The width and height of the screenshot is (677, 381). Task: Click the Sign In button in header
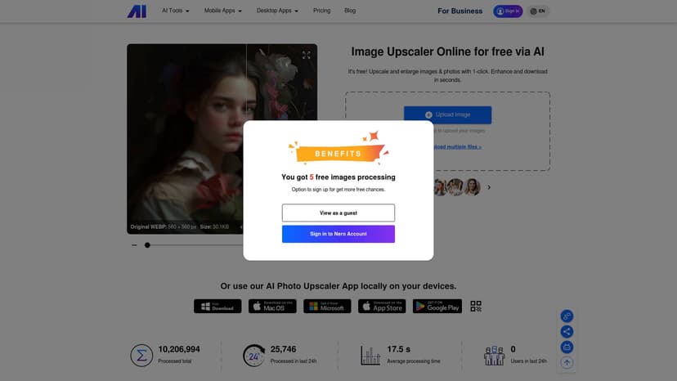508,11
